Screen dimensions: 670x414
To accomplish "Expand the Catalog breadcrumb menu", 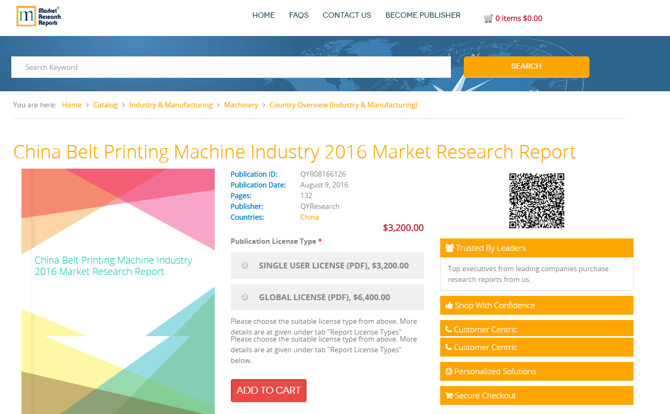I will tap(105, 105).
